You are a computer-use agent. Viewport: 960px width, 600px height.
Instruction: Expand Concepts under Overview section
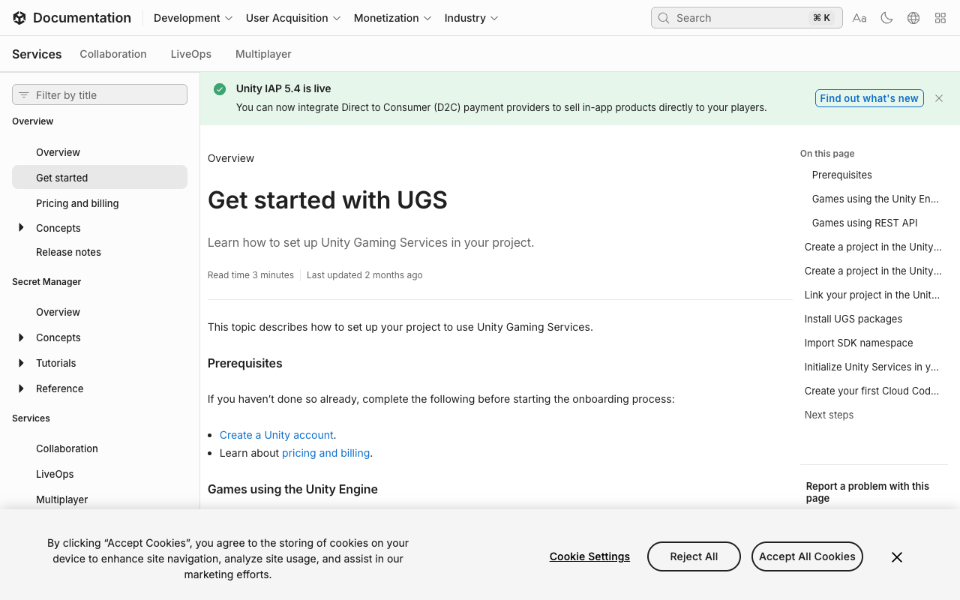coord(21,228)
